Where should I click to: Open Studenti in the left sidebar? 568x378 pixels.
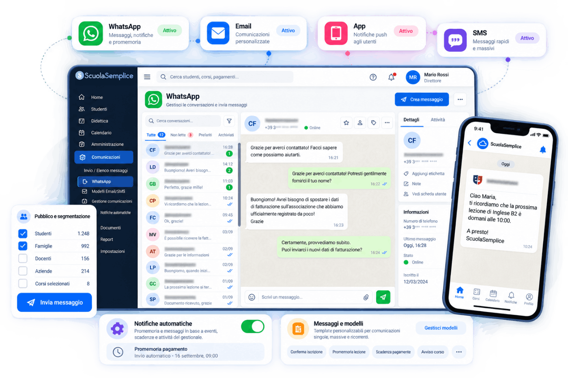[x=99, y=109]
